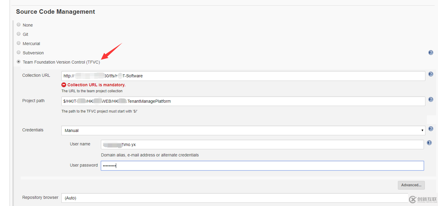Click the Credentials label
Screen dimensions: 438x206
coord(33,130)
